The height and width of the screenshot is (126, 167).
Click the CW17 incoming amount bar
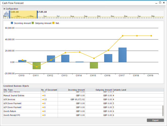[122, 55]
